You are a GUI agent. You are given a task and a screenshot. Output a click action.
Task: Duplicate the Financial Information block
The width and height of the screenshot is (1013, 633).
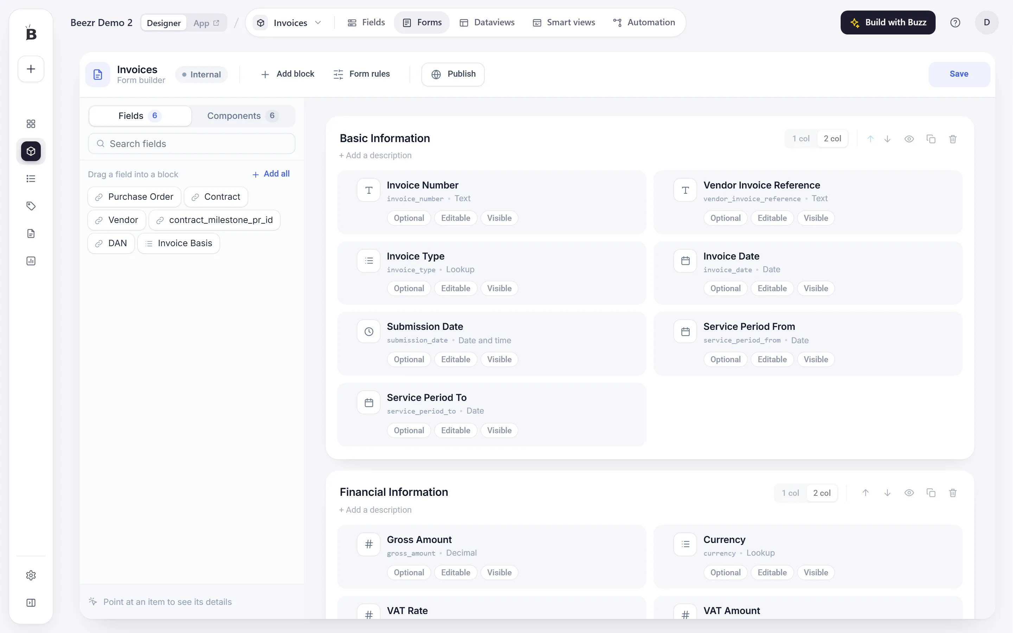931,493
